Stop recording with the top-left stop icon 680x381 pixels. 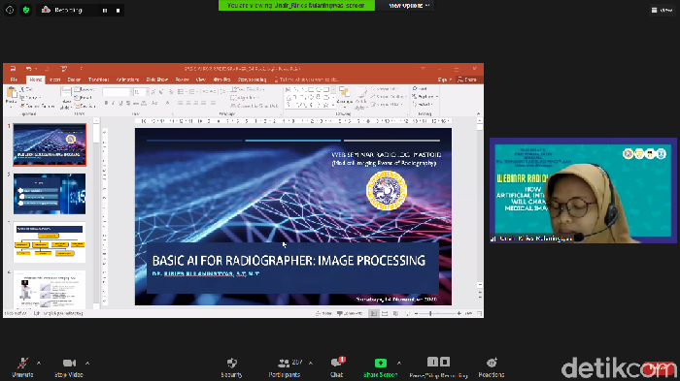pyautogui.click(x=118, y=10)
